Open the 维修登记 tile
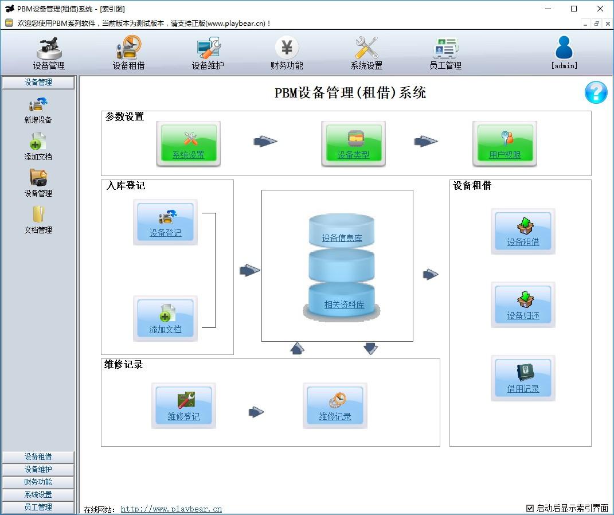Viewport: 614px width, 515px height. [x=183, y=405]
